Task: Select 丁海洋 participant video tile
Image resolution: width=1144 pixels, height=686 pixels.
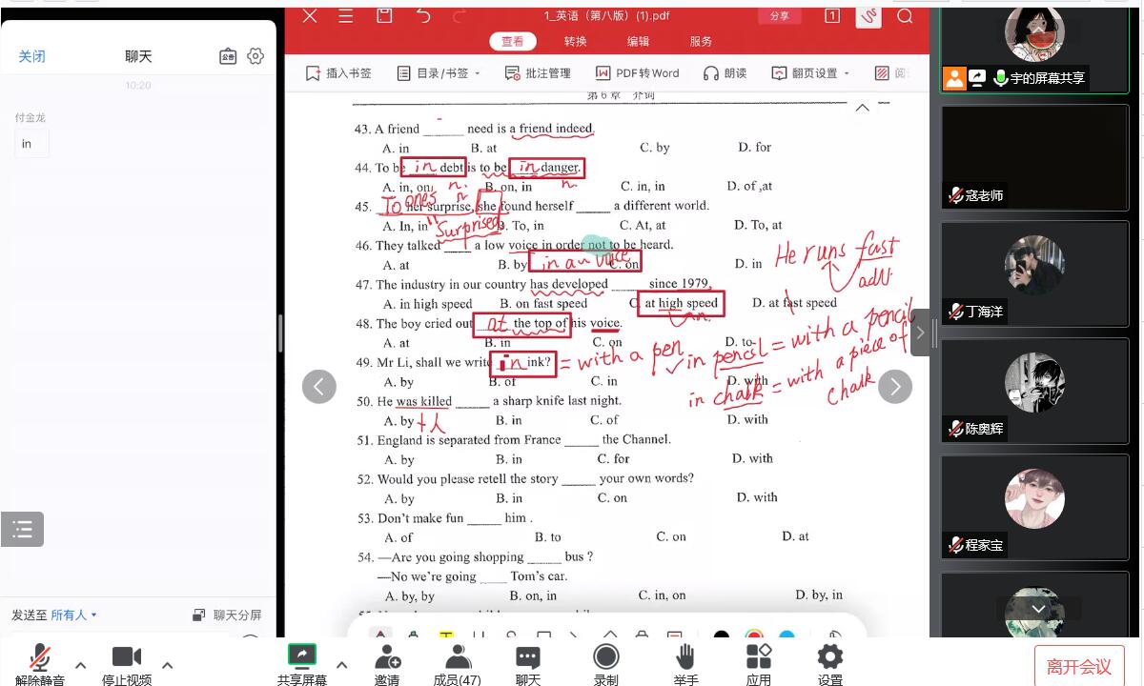Action: [x=1034, y=274]
